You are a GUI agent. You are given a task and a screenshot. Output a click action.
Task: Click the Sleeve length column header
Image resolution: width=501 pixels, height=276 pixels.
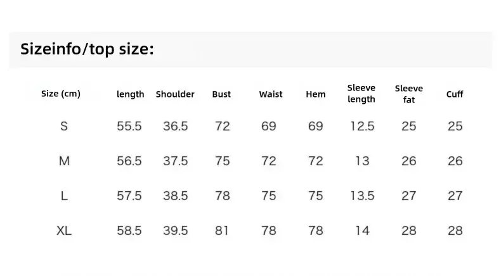click(x=361, y=94)
